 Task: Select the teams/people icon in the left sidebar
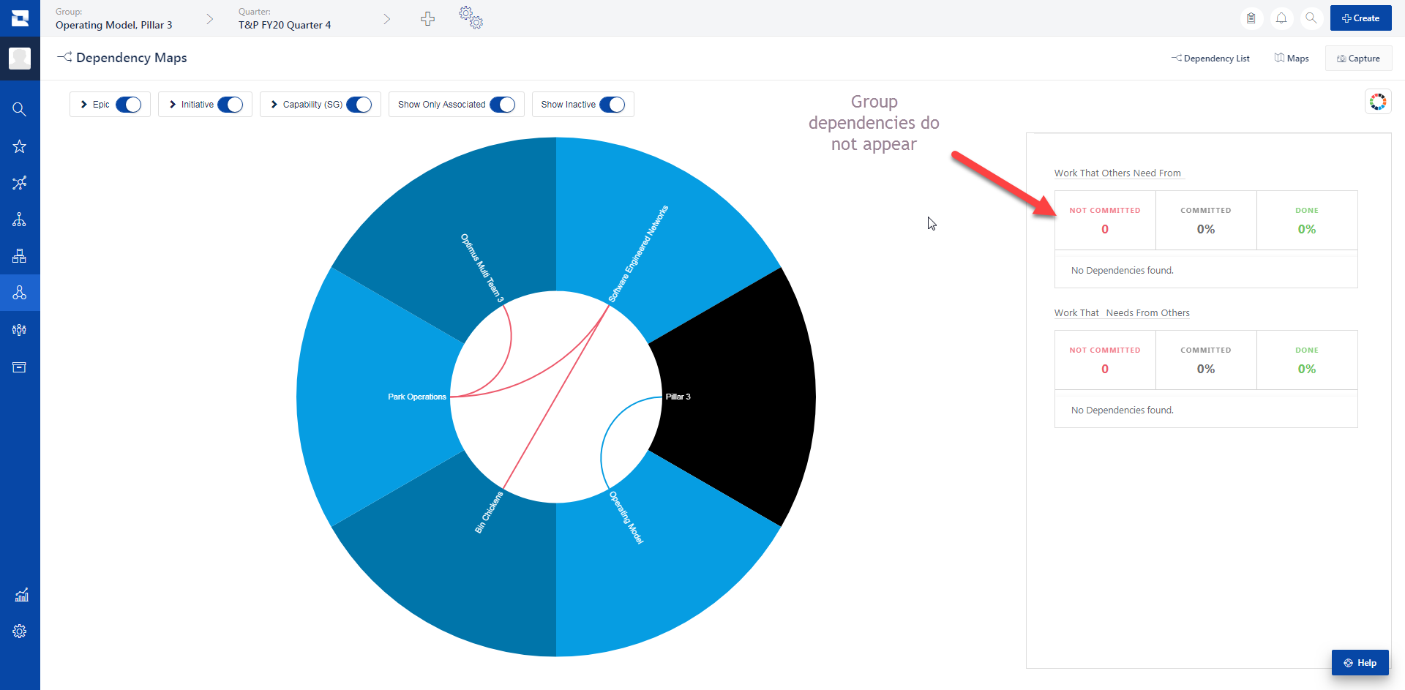20,329
